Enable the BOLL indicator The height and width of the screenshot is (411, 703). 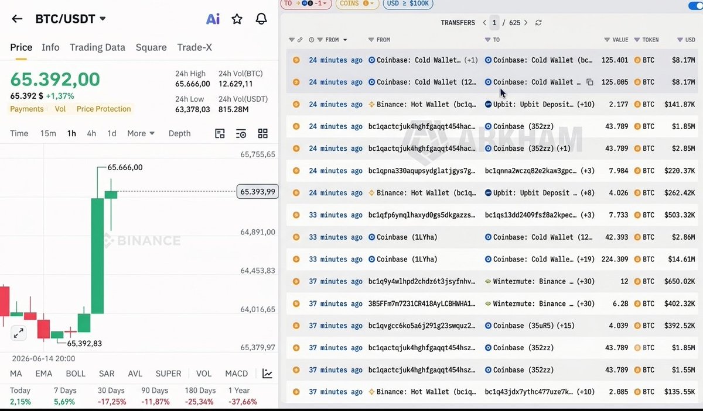point(76,374)
